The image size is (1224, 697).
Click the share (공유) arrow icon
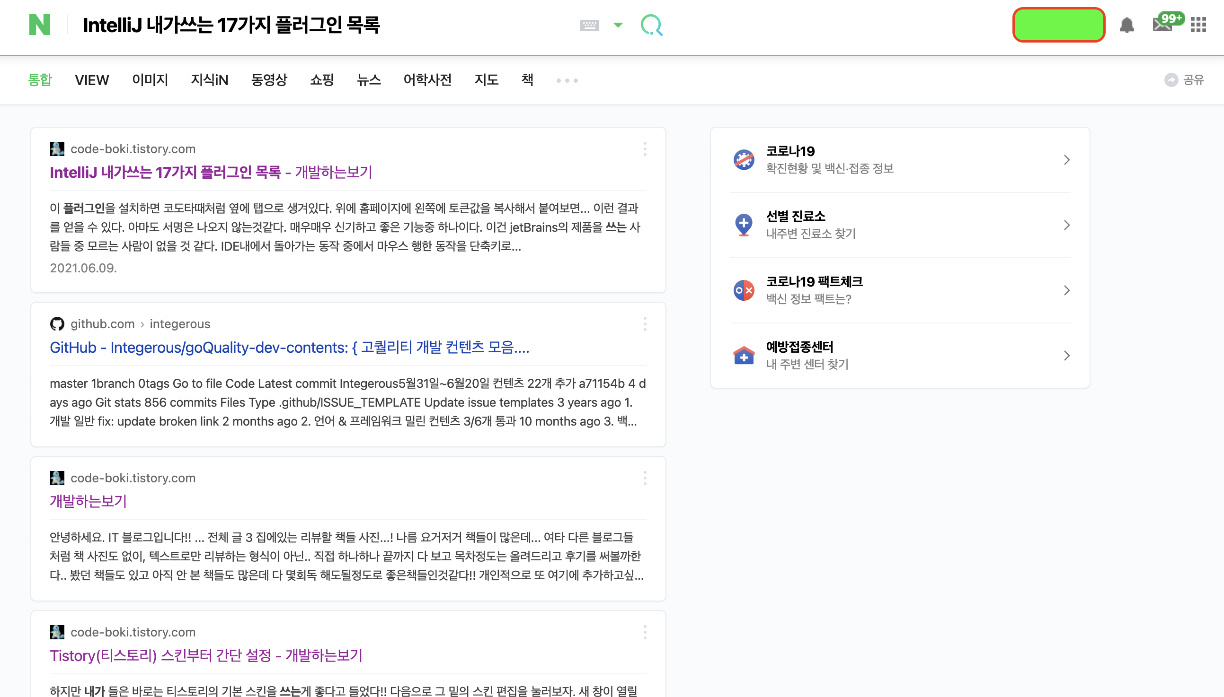1171,80
